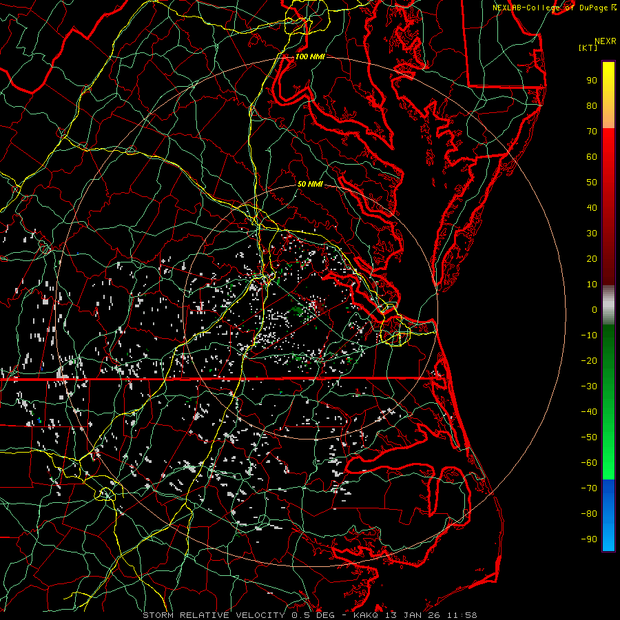This screenshot has height=620, width=620.
Task: Select the "0" value on velocity scale
Action: (x=595, y=309)
